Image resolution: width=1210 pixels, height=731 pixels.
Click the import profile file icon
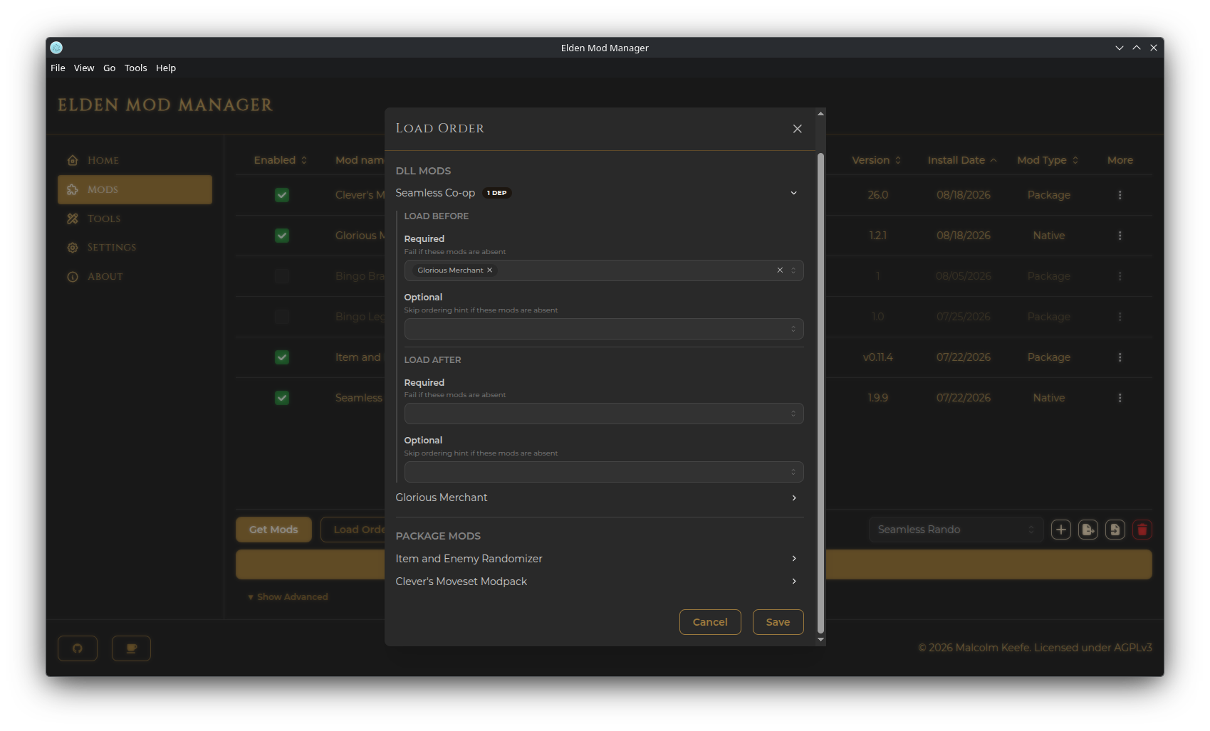point(1115,530)
